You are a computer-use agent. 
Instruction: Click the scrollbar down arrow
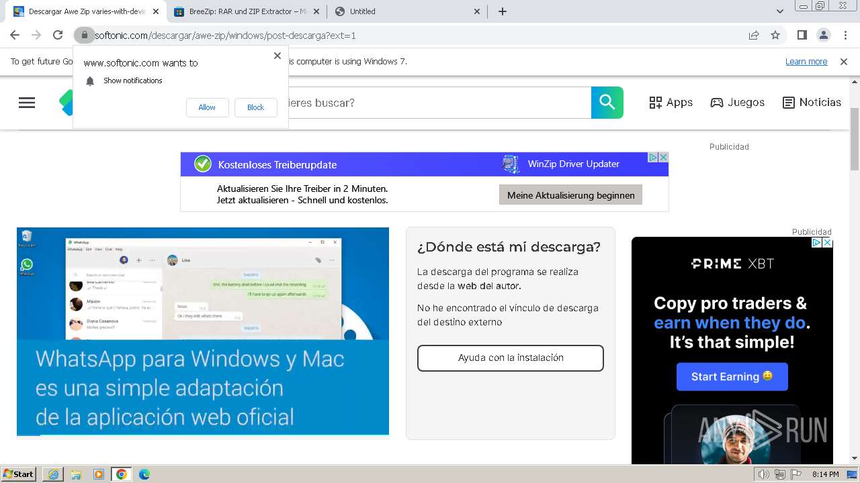pos(855,458)
